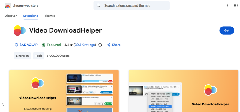Click the Chrome Web Store logo icon
The image size is (240, 112).
coord(8,6)
